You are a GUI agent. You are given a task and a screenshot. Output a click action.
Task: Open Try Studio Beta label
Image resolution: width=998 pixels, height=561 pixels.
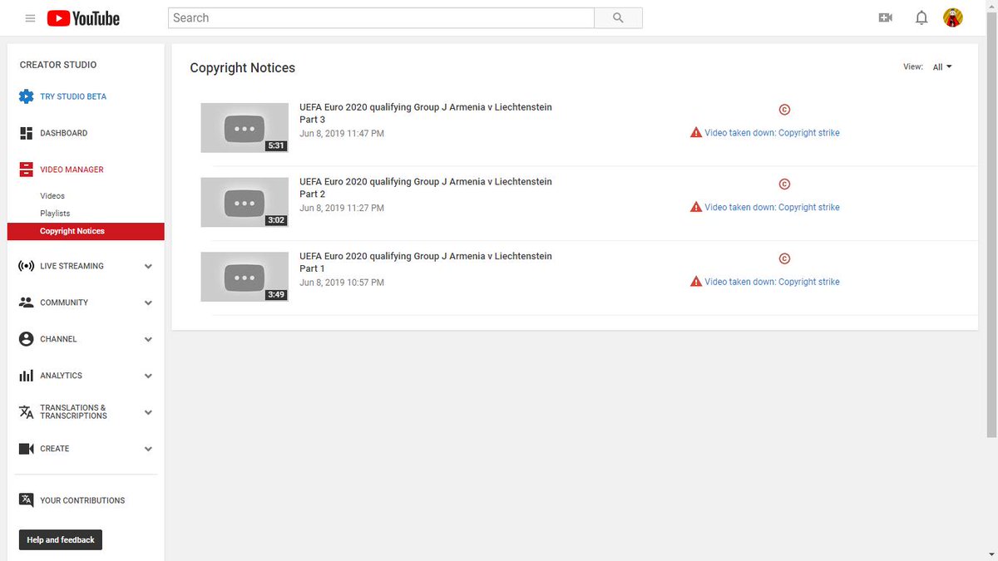(73, 96)
